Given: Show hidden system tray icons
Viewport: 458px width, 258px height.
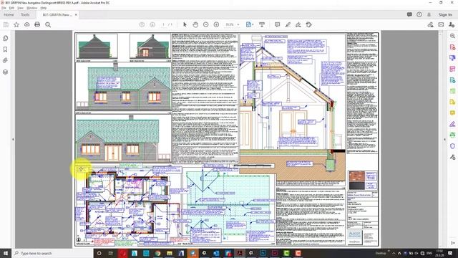Looking at the screenshot, I should (x=394, y=253).
